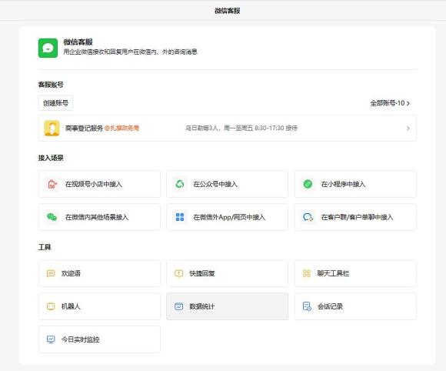The width and height of the screenshot is (446, 371).
Task: Click the 微信客服 page title at top
Action: 227,11
